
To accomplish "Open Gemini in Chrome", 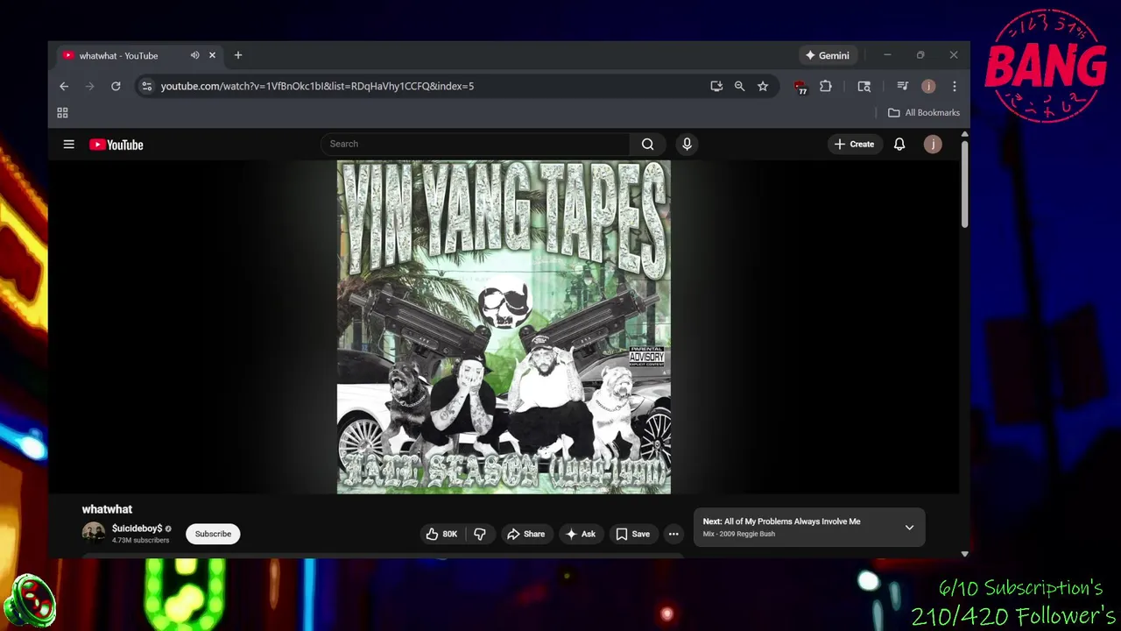I will (x=828, y=55).
